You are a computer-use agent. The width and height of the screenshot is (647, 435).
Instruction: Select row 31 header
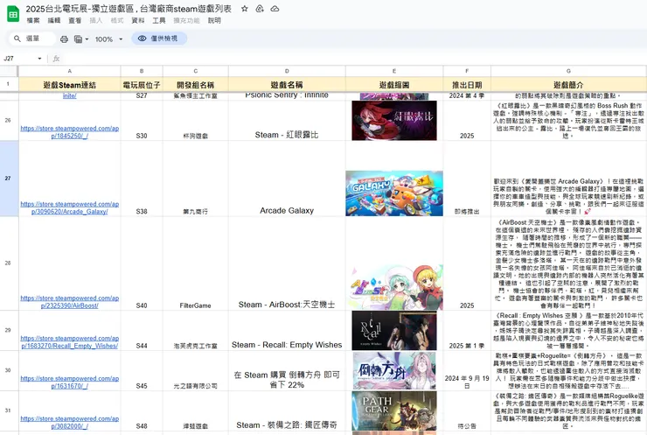click(8, 410)
